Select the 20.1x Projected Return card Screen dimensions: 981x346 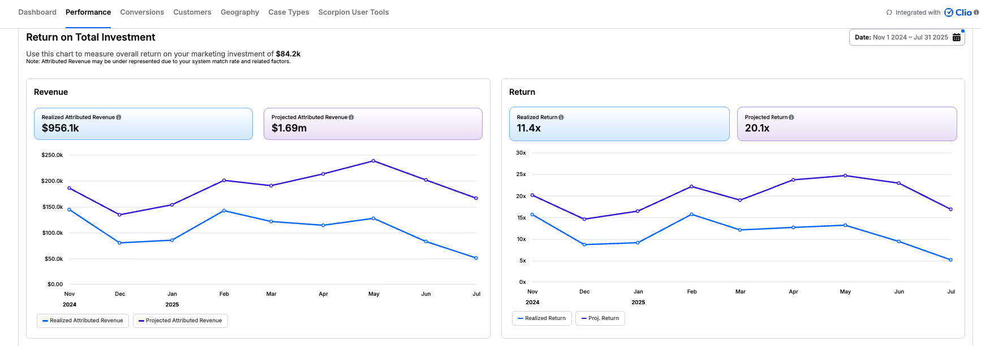coord(846,124)
